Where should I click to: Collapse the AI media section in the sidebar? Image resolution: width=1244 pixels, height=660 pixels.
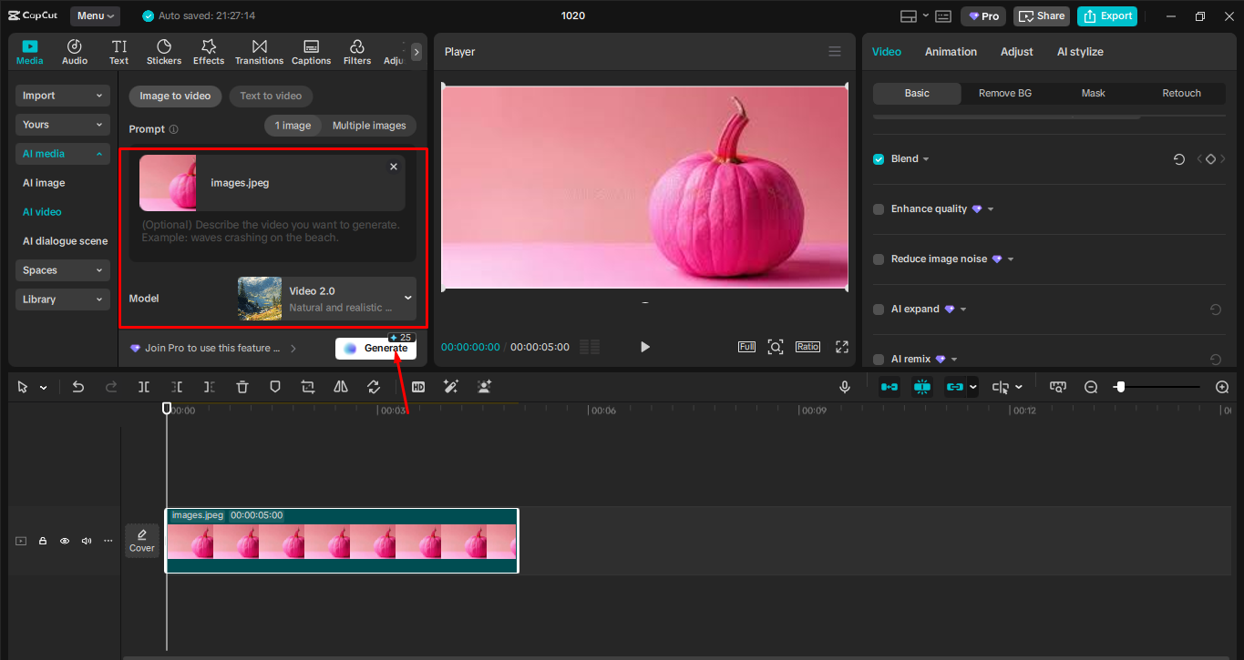[62, 153]
